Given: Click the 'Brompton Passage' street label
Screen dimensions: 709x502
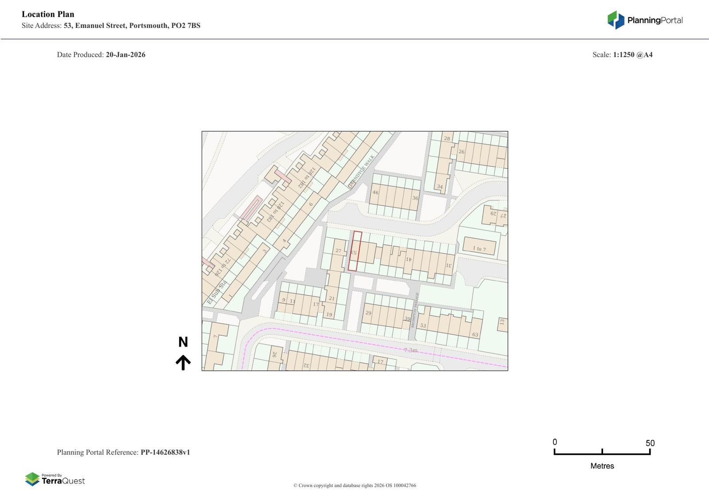Looking at the screenshot, I should [415, 310].
